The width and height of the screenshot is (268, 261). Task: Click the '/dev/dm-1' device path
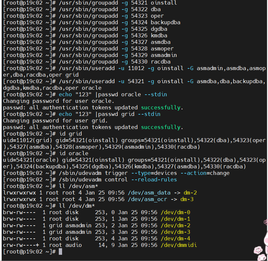point(175,219)
